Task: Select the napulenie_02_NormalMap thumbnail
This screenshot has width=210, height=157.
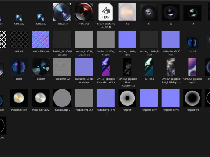Action: [84, 67]
